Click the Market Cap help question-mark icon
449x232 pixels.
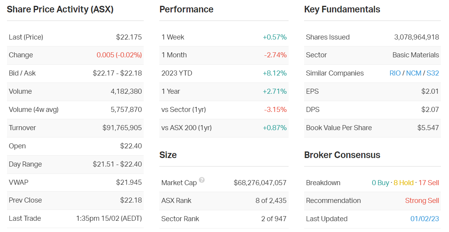tap(202, 180)
